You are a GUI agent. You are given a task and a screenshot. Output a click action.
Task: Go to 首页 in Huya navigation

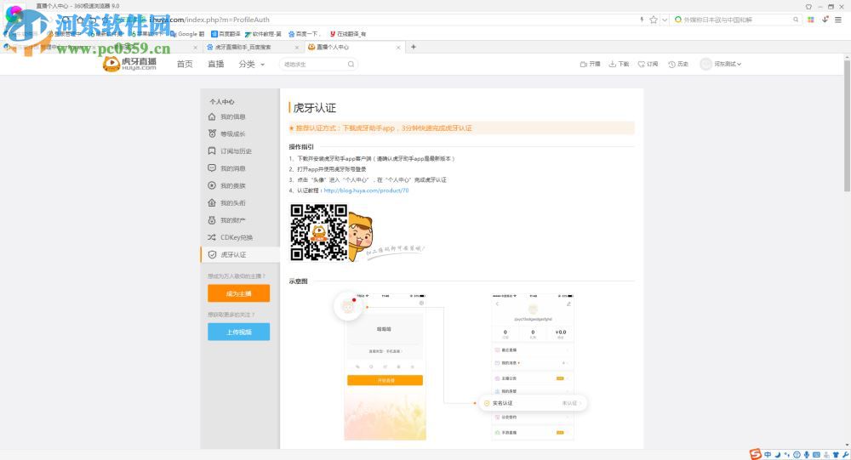[x=185, y=64]
